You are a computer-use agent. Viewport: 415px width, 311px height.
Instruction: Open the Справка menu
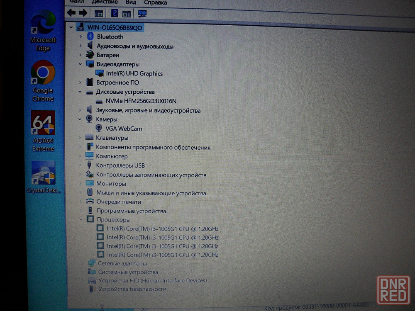point(155,2)
